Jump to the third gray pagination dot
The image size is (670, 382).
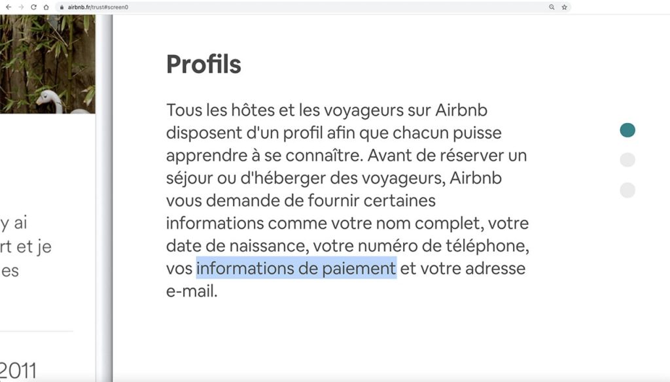(x=627, y=190)
